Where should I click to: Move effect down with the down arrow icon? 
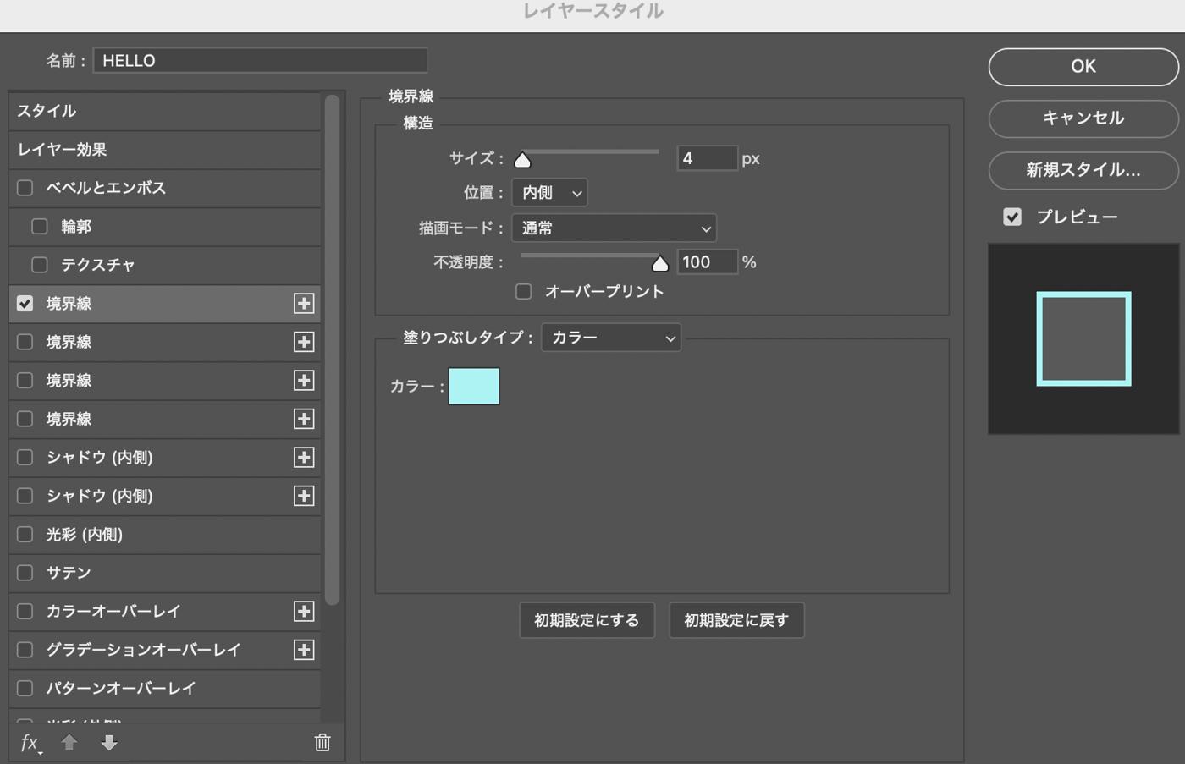[x=109, y=742]
